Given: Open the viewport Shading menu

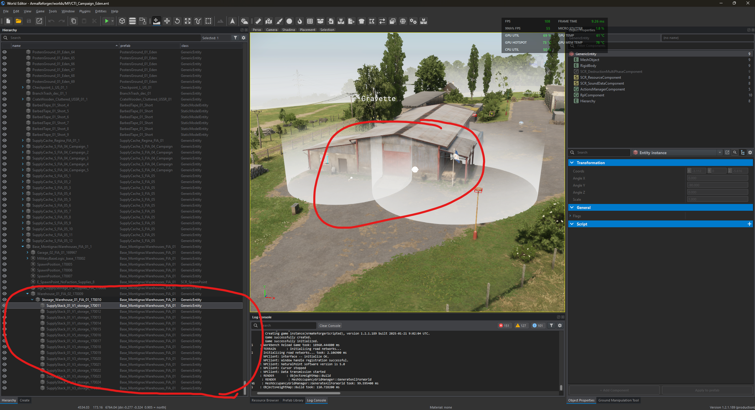Looking at the screenshot, I should pos(288,30).
